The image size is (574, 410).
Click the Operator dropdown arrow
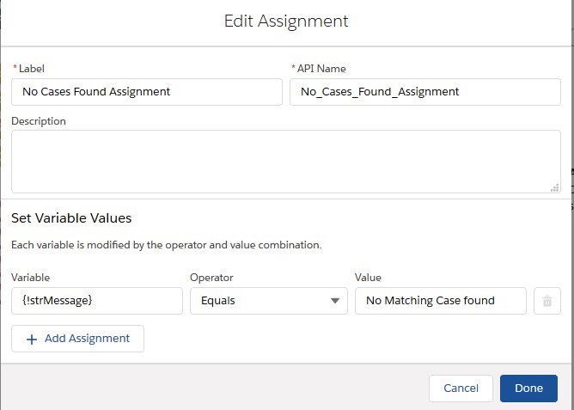(334, 301)
